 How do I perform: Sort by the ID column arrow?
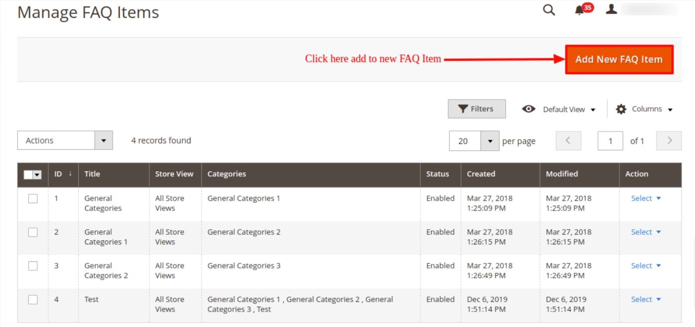click(70, 174)
